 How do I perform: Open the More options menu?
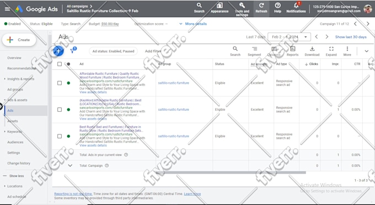[347, 51]
